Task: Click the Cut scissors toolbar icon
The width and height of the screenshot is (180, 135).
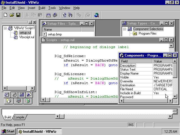Action: pyautogui.click(x=27, y=15)
